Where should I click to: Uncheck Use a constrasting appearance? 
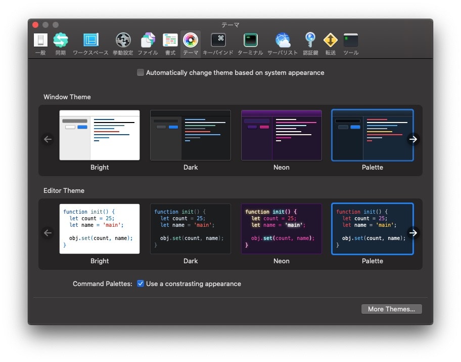140,284
